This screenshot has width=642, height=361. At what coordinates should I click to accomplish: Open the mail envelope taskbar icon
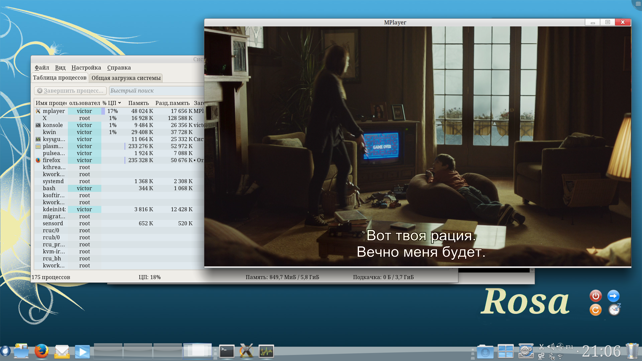62,351
